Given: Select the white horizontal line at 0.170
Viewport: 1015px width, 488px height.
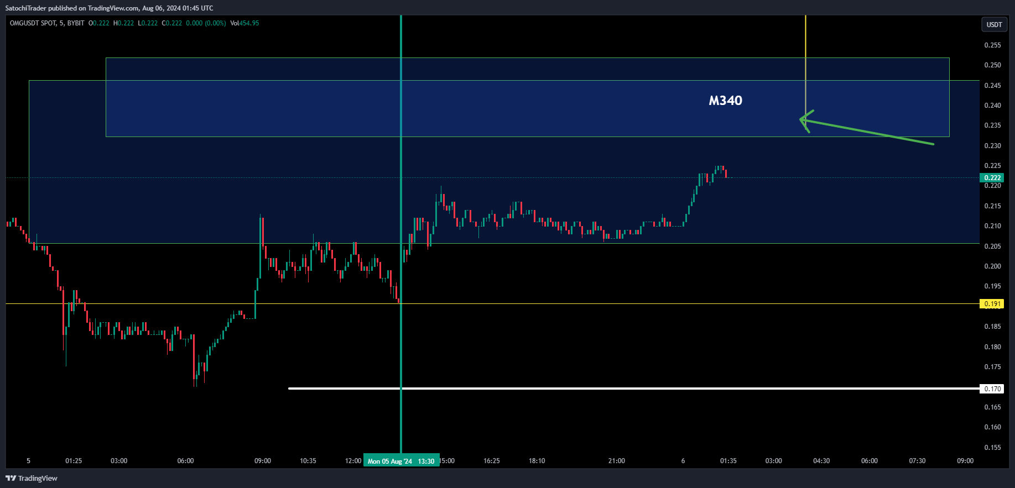Looking at the screenshot, I should 633,389.
